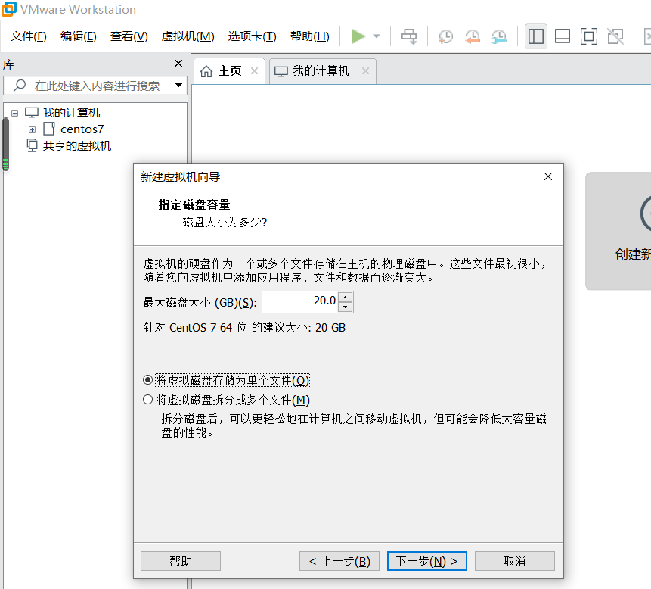Image resolution: width=651 pixels, height=589 pixels.
Task: Close the 主页 tab
Action: 255,71
